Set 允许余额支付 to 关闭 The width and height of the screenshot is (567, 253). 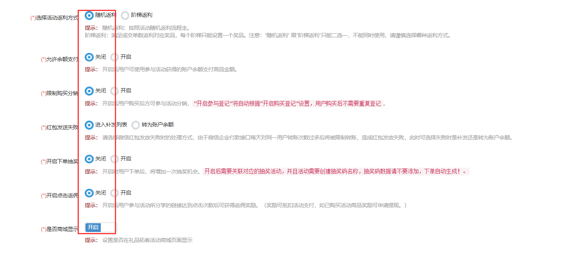[89, 57]
